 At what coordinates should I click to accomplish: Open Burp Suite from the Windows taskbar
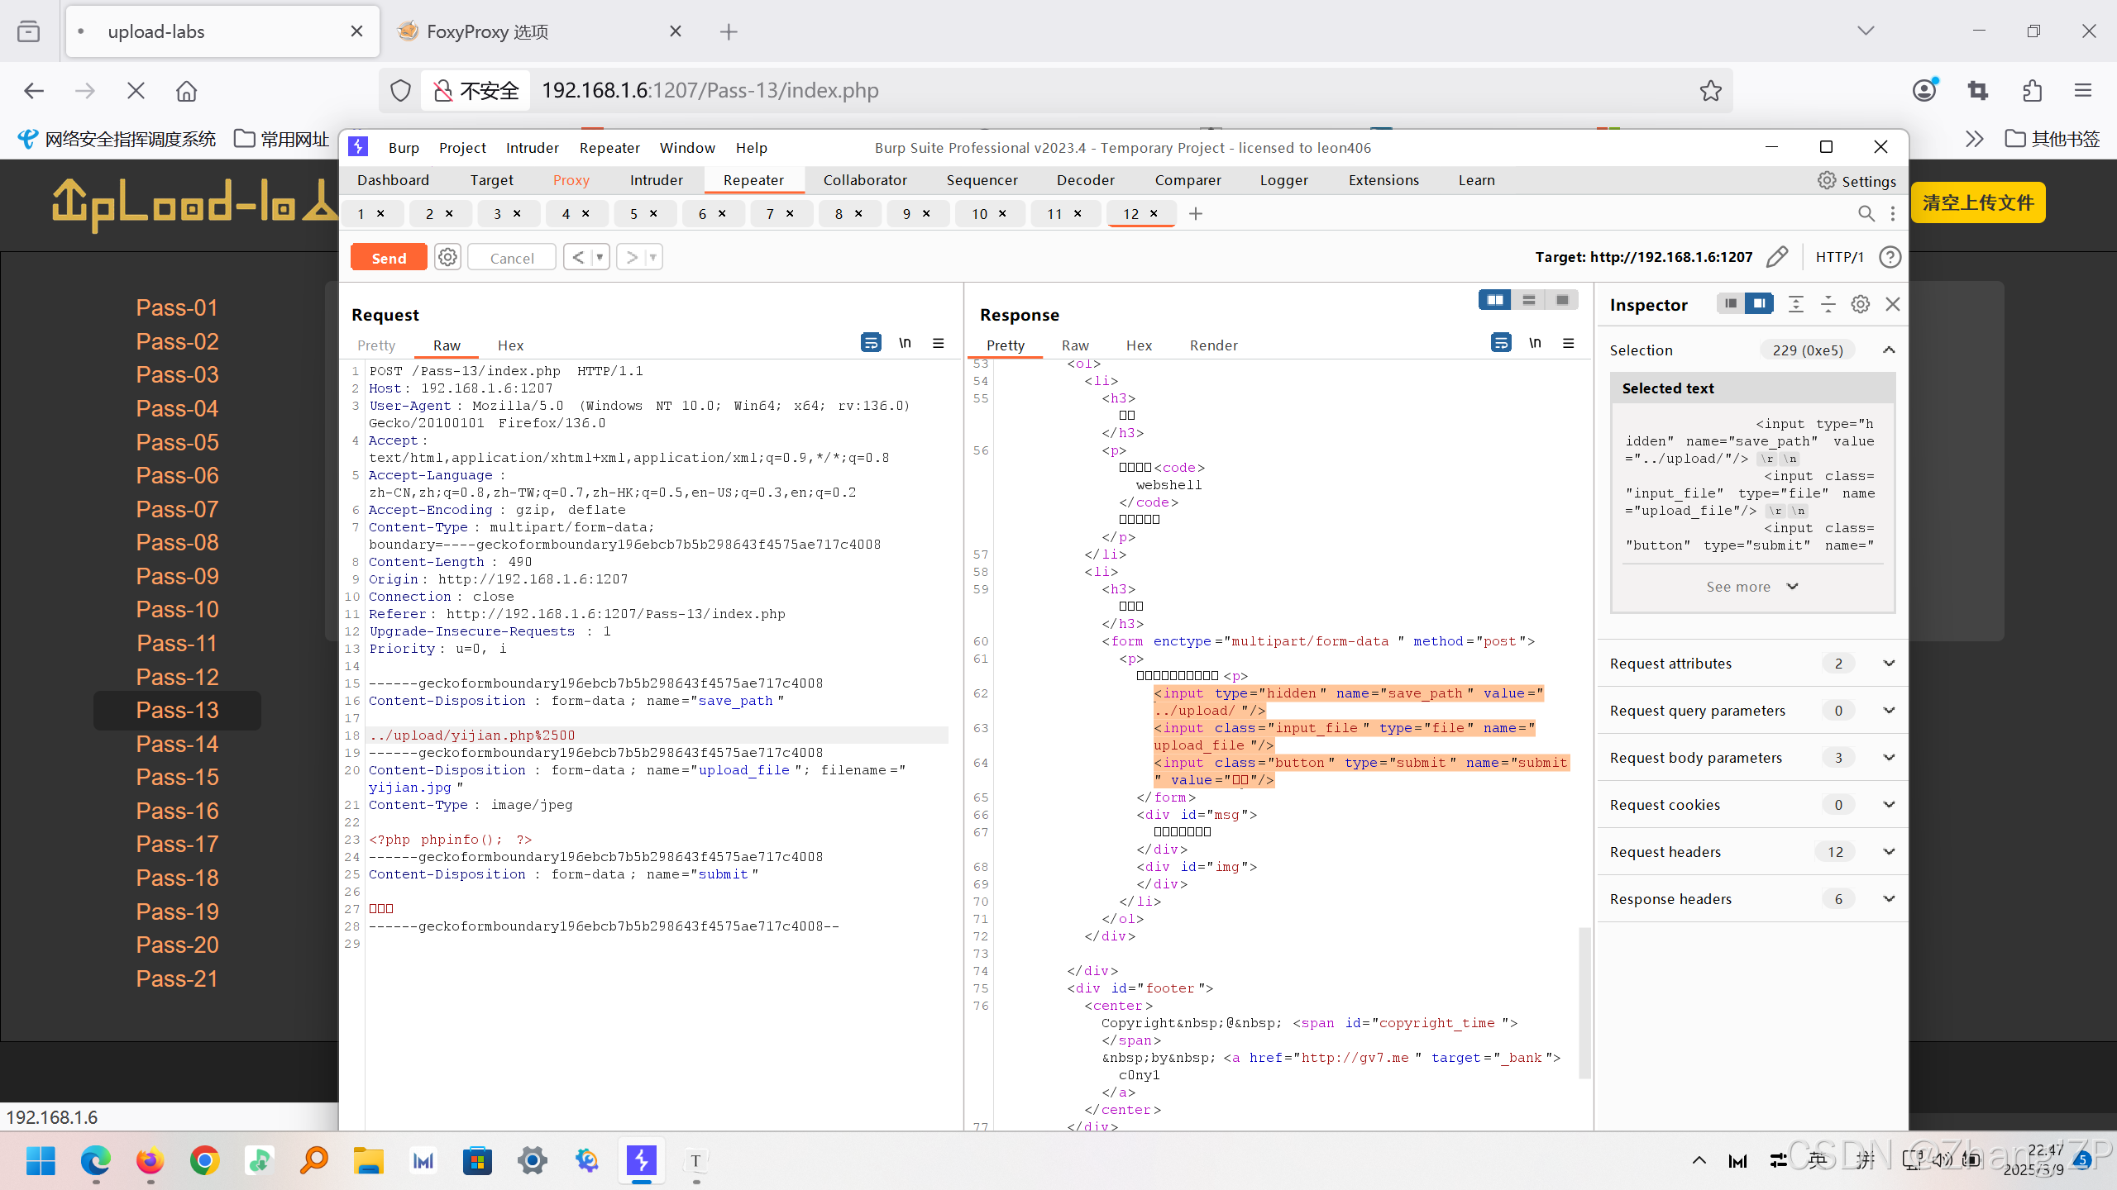pos(641,1161)
